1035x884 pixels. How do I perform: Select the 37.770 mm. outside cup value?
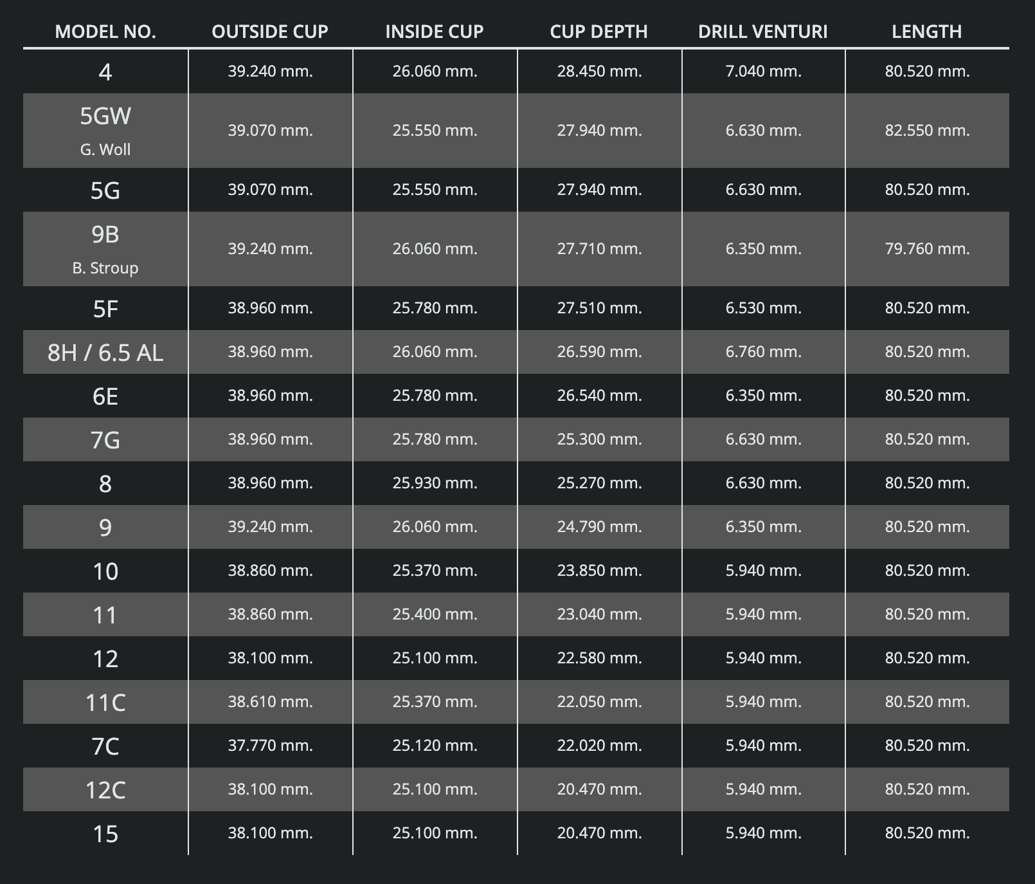pyautogui.click(x=270, y=746)
